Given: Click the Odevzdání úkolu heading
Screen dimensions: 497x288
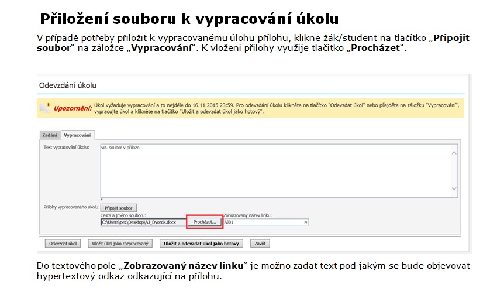Looking at the screenshot, I should 68,85.
